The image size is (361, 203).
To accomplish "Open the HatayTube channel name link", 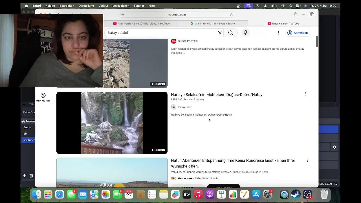I will (x=184, y=107).
